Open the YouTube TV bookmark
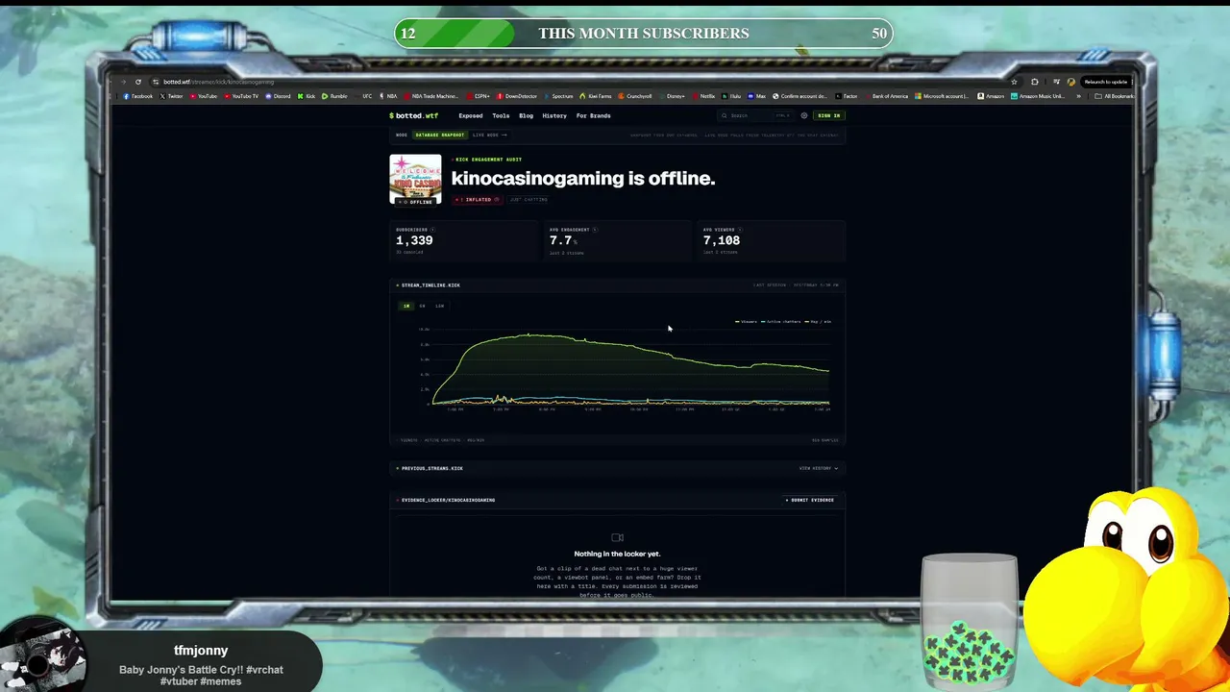 pos(242,96)
